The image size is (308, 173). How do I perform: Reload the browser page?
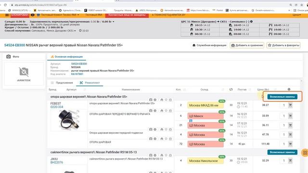5,5
